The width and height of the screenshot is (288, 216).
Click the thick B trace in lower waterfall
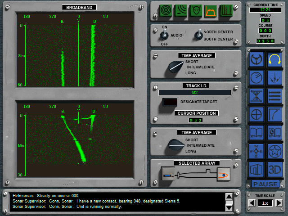pyautogui.click(x=81, y=152)
